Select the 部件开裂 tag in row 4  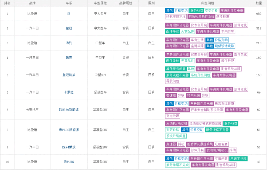click(x=227, y=61)
